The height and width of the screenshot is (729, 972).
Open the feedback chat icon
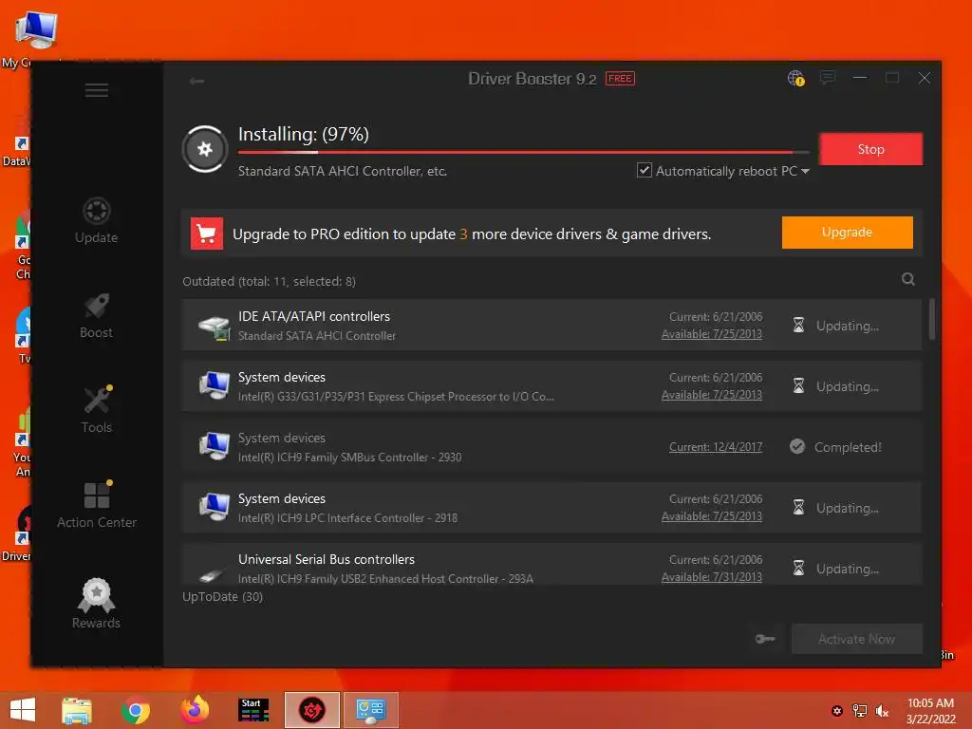click(828, 78)
